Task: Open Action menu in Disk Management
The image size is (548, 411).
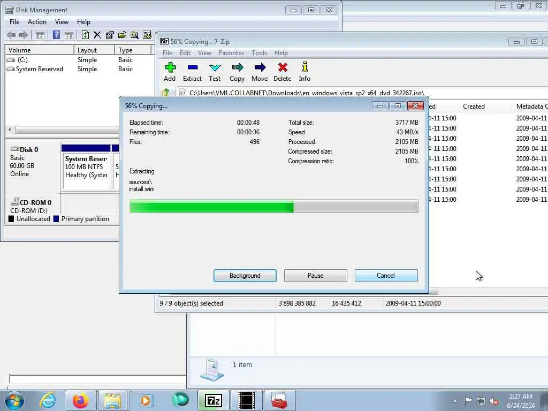Action: pyautogui.click(x=37, y=21)
